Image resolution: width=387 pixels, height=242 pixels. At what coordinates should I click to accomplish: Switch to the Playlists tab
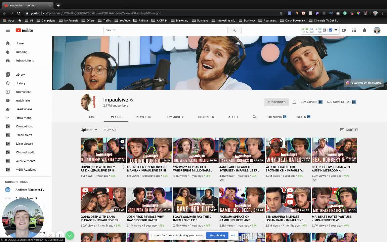143,117
